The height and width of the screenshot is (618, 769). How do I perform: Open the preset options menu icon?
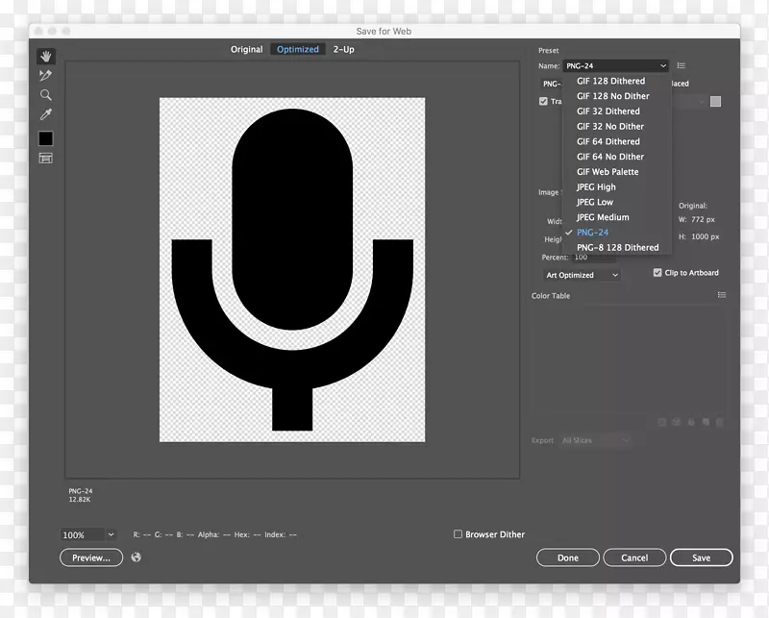tap(682, 66)
